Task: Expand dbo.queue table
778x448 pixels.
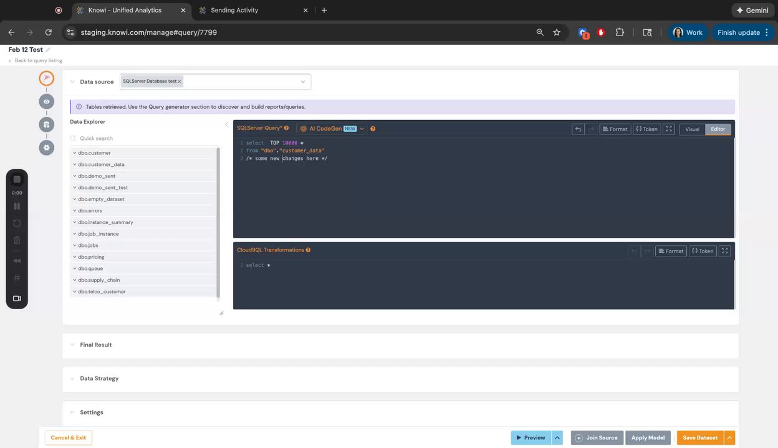Action: point(75,269)
